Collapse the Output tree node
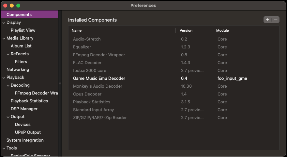Viewport: 287px width, 157px height. click(x=8, y=117)
